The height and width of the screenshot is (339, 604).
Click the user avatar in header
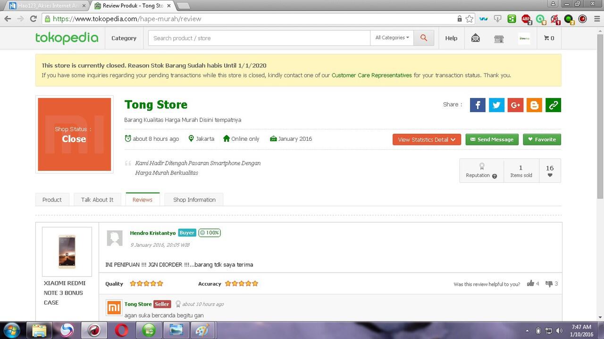point(524,39)
